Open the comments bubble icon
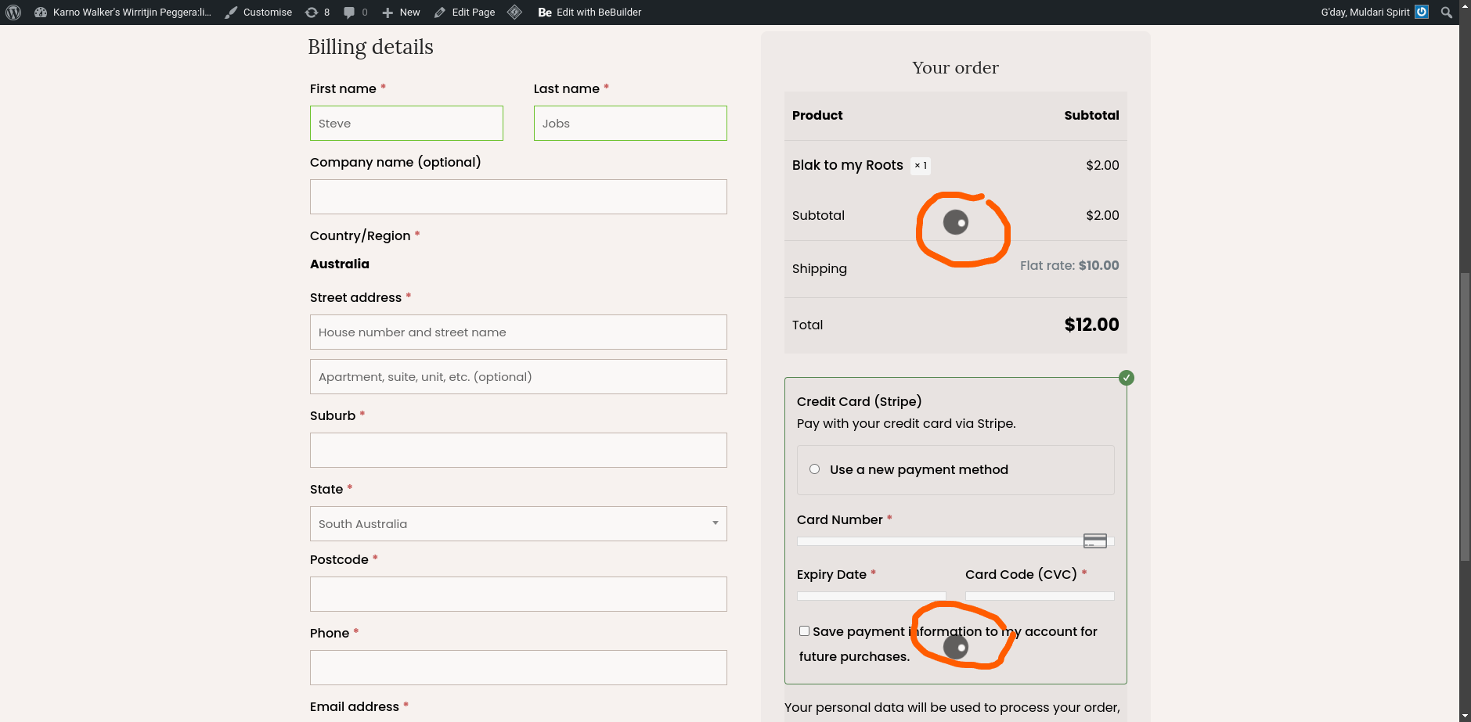The image size is (1471, 722). point(350,13)
